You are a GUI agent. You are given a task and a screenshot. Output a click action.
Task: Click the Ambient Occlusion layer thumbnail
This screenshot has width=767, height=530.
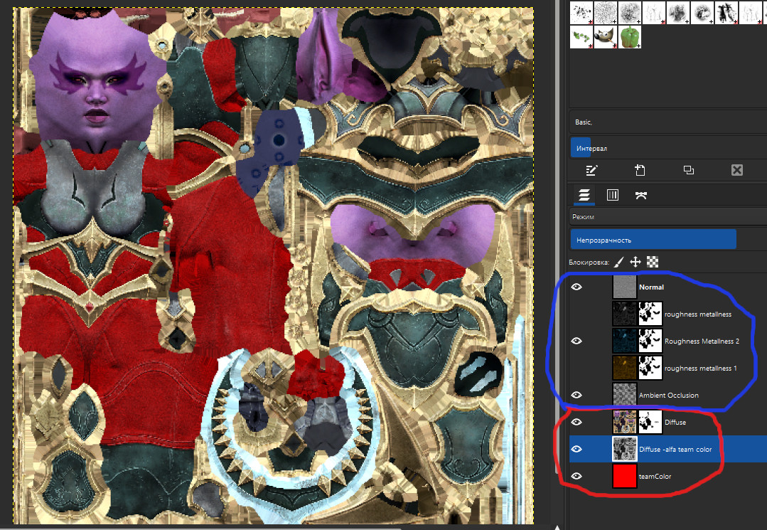click(625, 394)
